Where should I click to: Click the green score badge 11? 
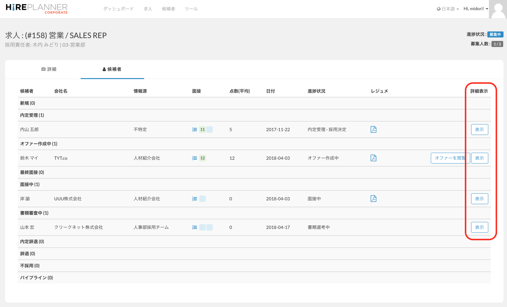pyautogui.click(x=203, y=130)
